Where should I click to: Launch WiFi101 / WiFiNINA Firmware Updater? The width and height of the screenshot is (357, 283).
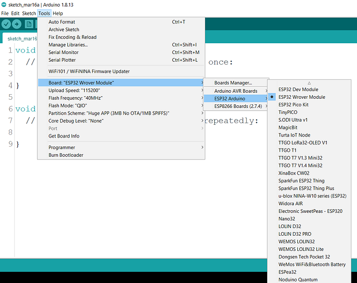[x=121, y=71]
